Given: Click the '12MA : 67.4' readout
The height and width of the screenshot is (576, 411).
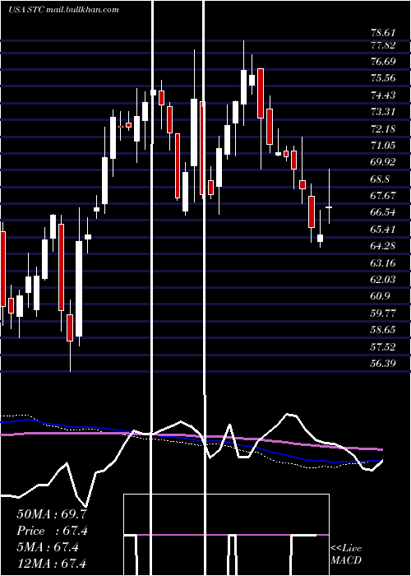Looking at the screenshot, I should coord(51,563).
